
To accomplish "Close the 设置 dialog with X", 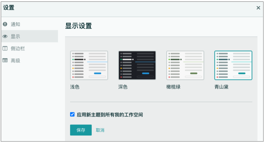I will pos(258,8).
